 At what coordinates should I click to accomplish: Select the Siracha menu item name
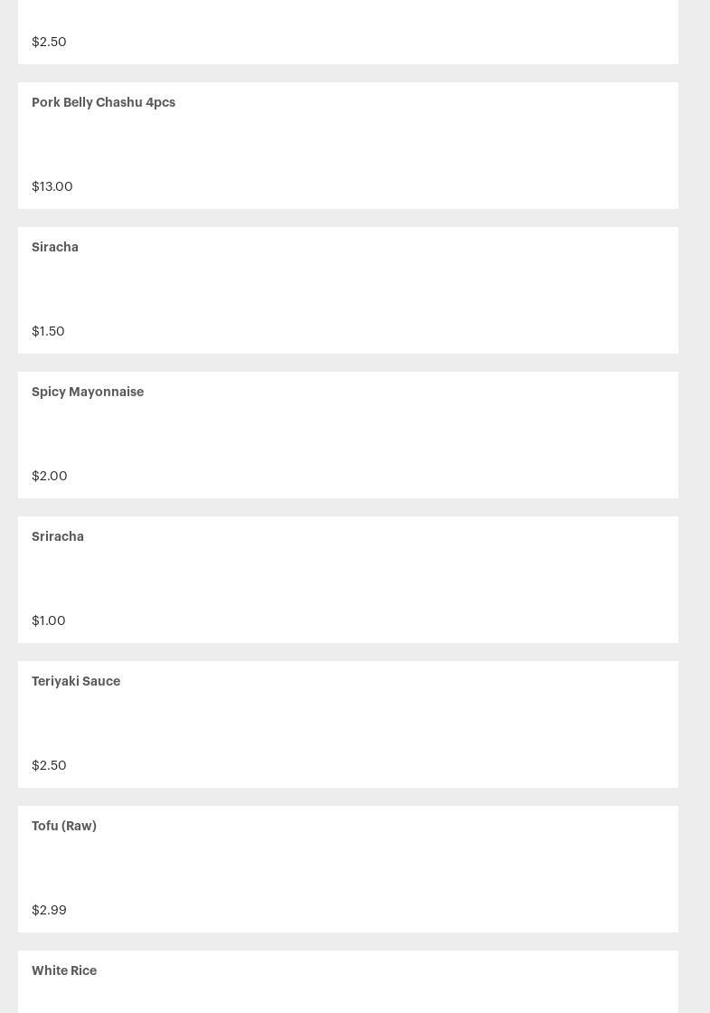tap(55, 247)
